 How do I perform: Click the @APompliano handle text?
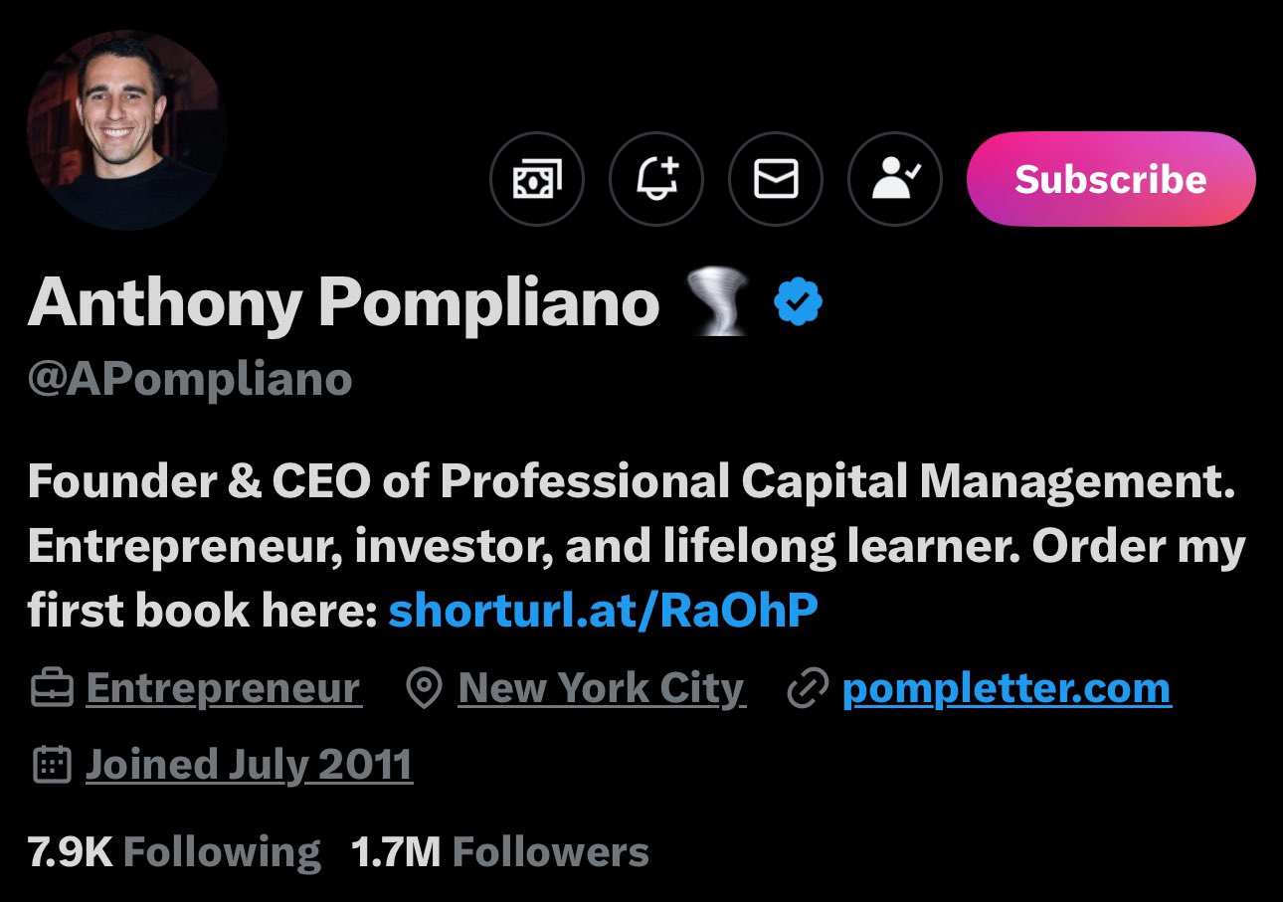click(x=190, y=379)
